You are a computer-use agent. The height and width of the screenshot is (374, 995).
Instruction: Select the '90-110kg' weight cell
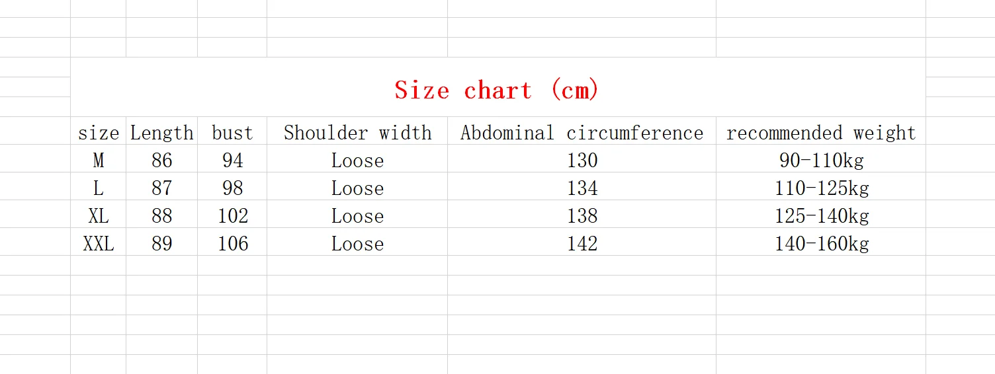[x=821, y=159]
